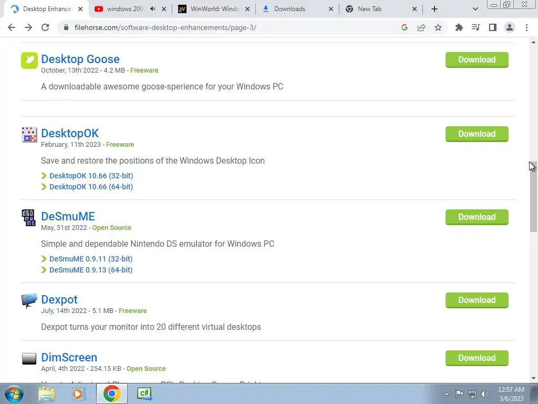Click the Freeware label under Desktop Goose
The height and width of the screenshot is (404, 538).
(x=144, y=70)
